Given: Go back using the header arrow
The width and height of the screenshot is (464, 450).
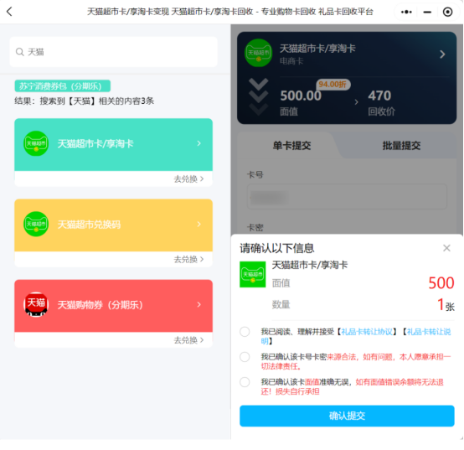Looking at the screenshot, I should click(9, 12).
